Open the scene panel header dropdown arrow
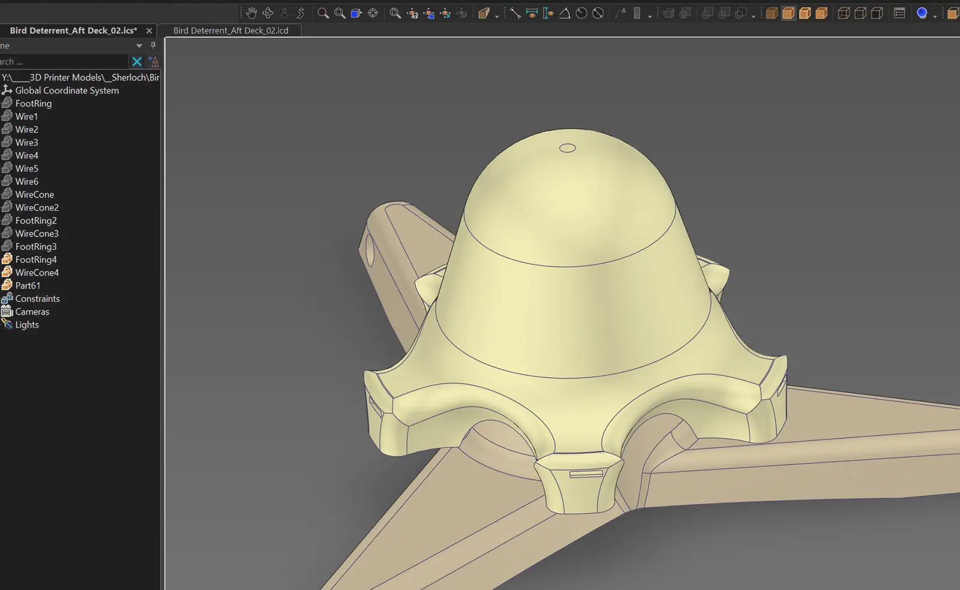The height and width of the screenshot is (590, 960). click(x=139, y=46)
